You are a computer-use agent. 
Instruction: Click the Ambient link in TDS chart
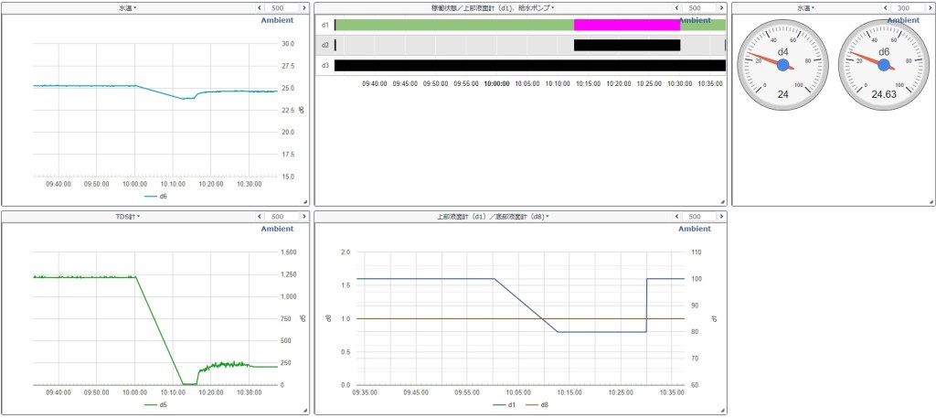pyautogui.click(x=277, y=229)
